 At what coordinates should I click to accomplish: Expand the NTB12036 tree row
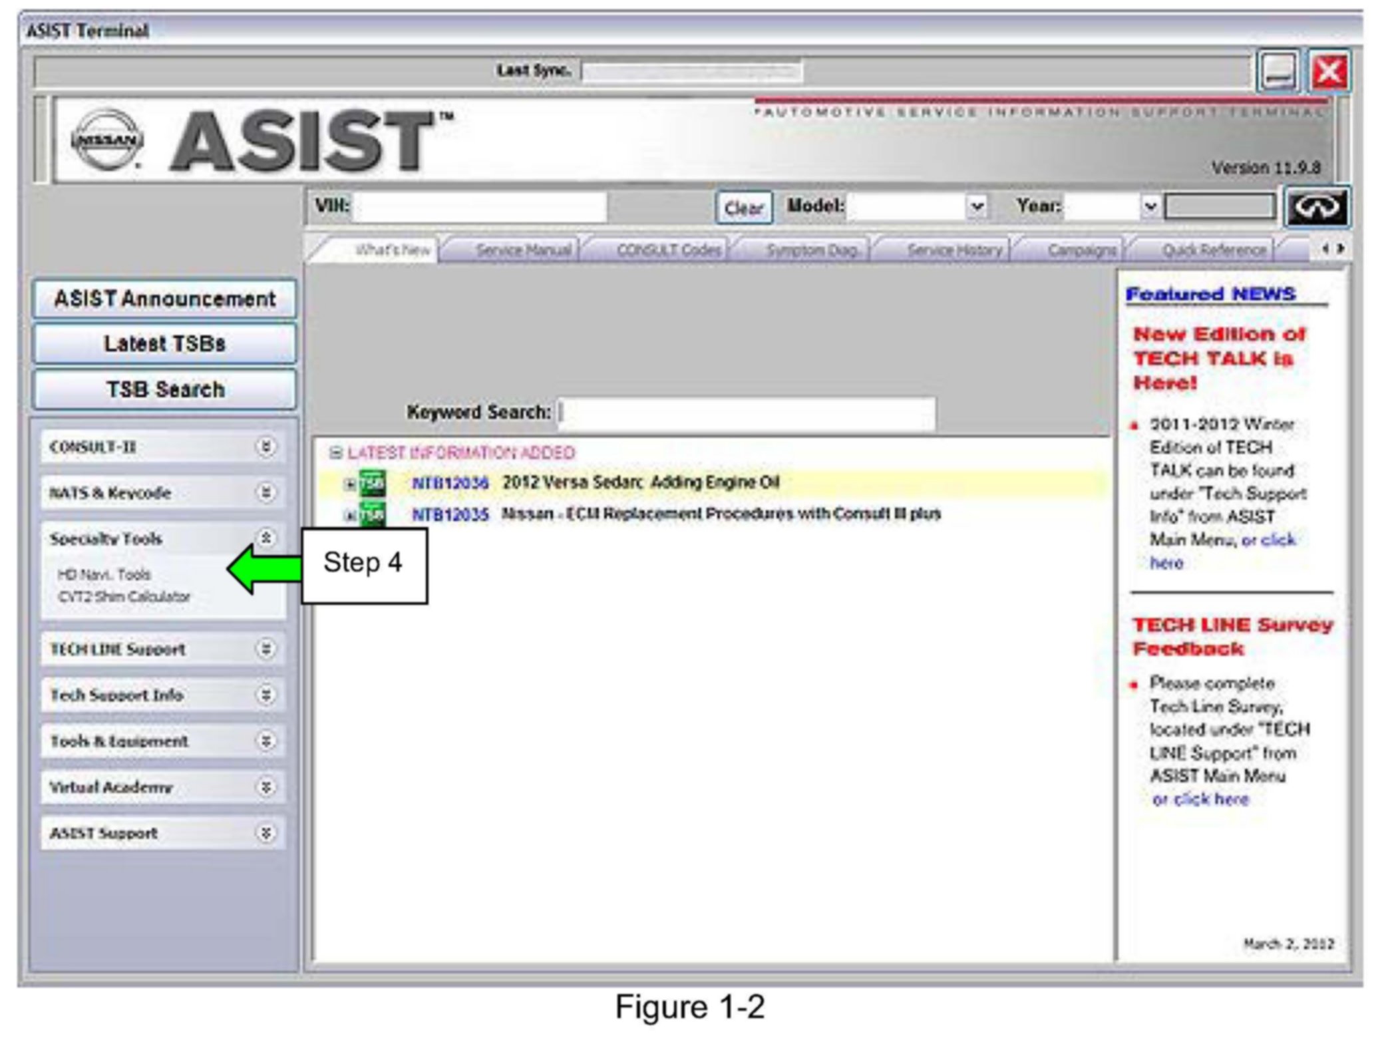tap(349, 484)
